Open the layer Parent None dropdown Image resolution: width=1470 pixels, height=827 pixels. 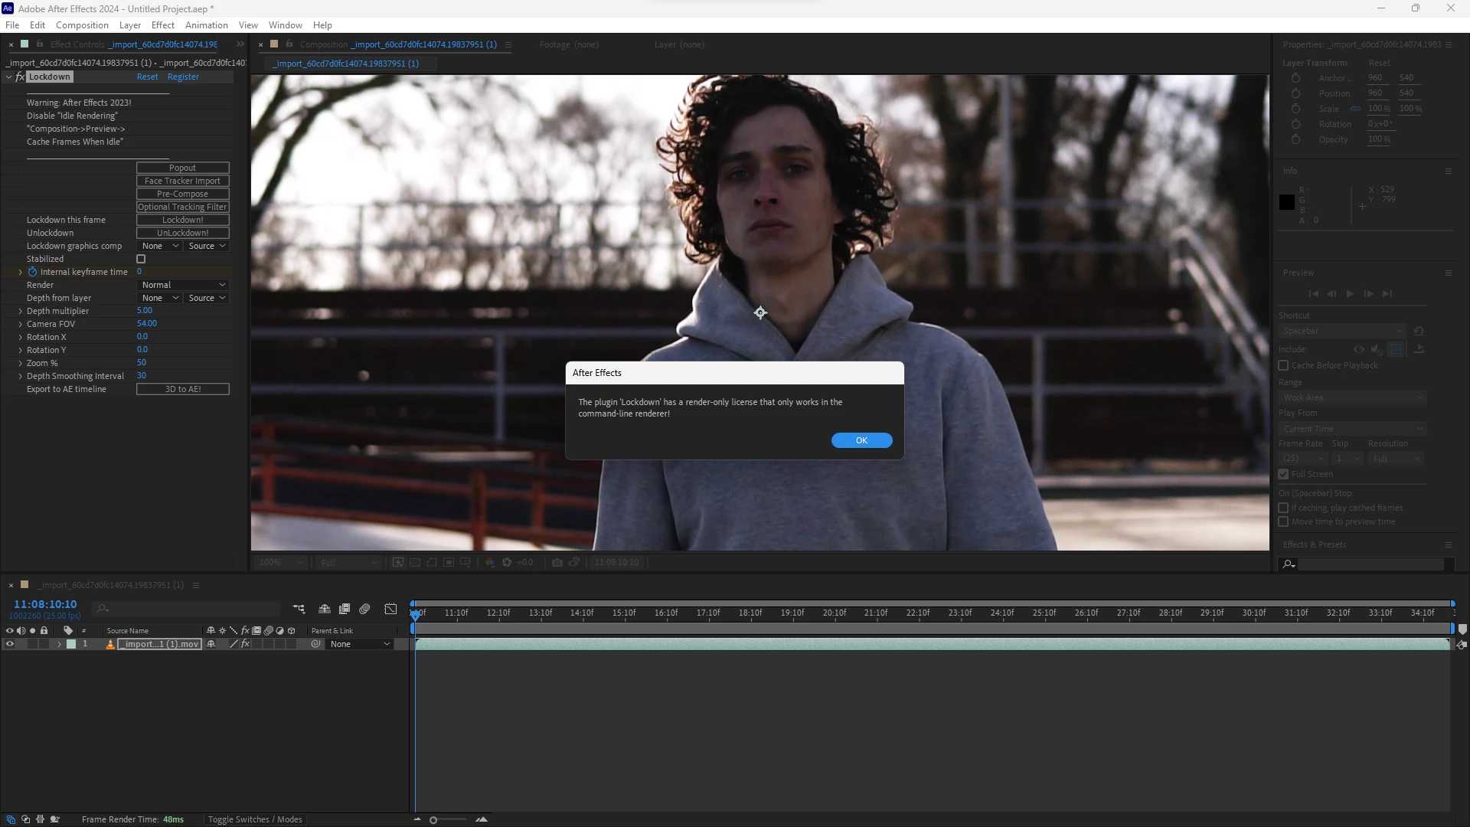[x=360, y=644]
